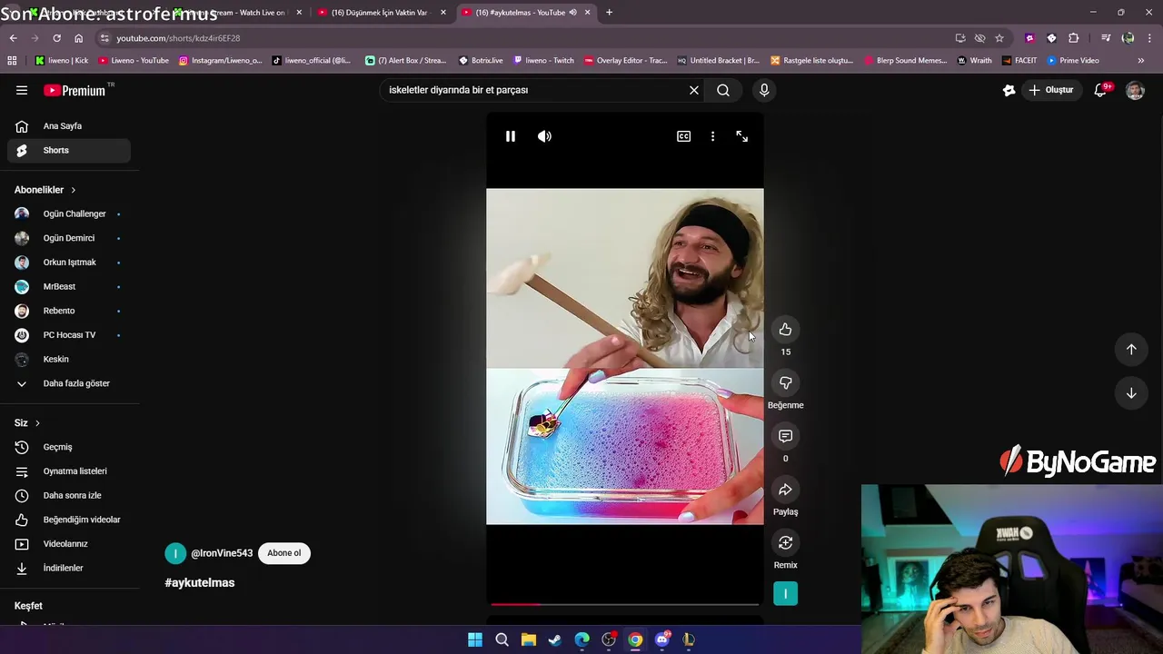
Task: Pause the playing Short
Action: click(511, 136)
